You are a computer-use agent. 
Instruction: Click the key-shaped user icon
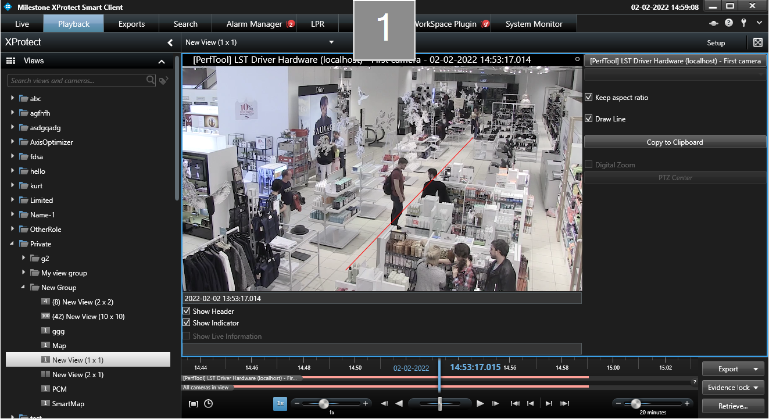click(x=743, y=23)
